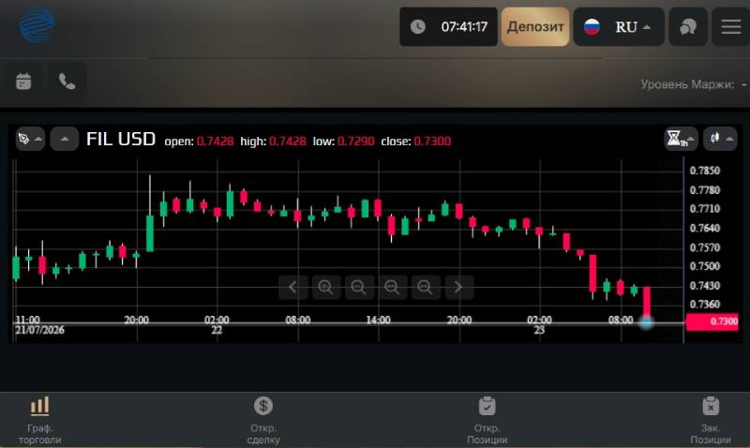750x448 pixels.
Task: Open the support chat icon
Action: 688,27
